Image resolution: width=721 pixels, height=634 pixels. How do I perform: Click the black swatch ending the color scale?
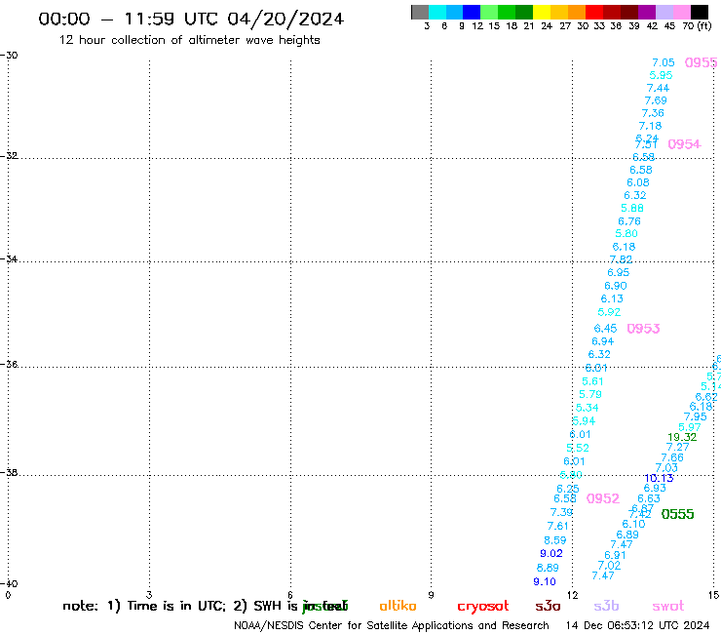[x=700, y=12]
